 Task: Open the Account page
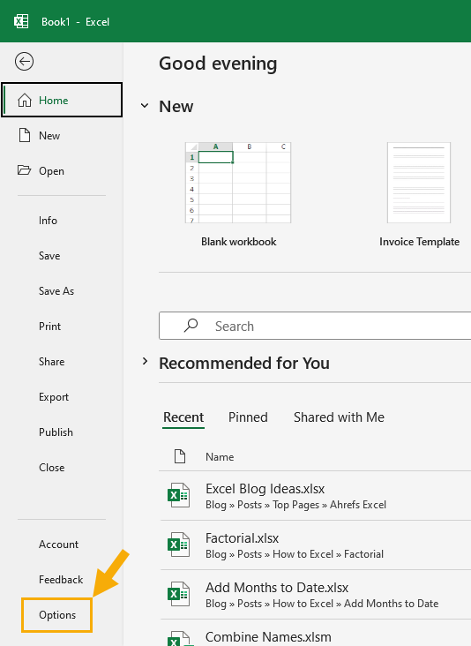pos(58,545)
